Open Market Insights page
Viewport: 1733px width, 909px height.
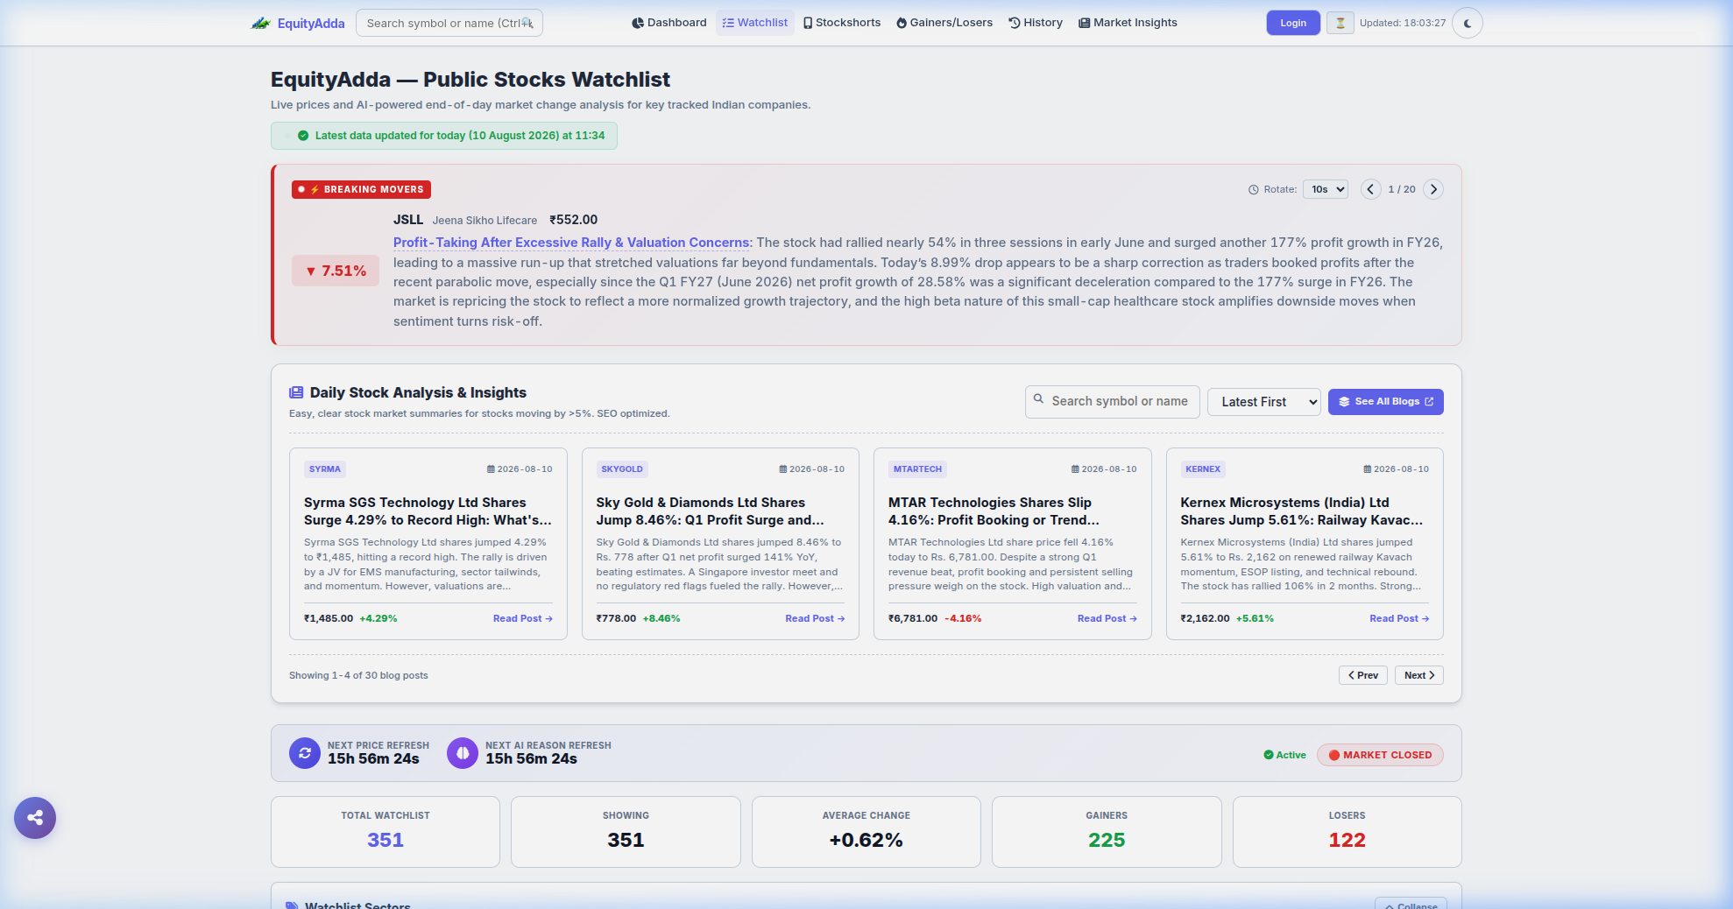1128,23
